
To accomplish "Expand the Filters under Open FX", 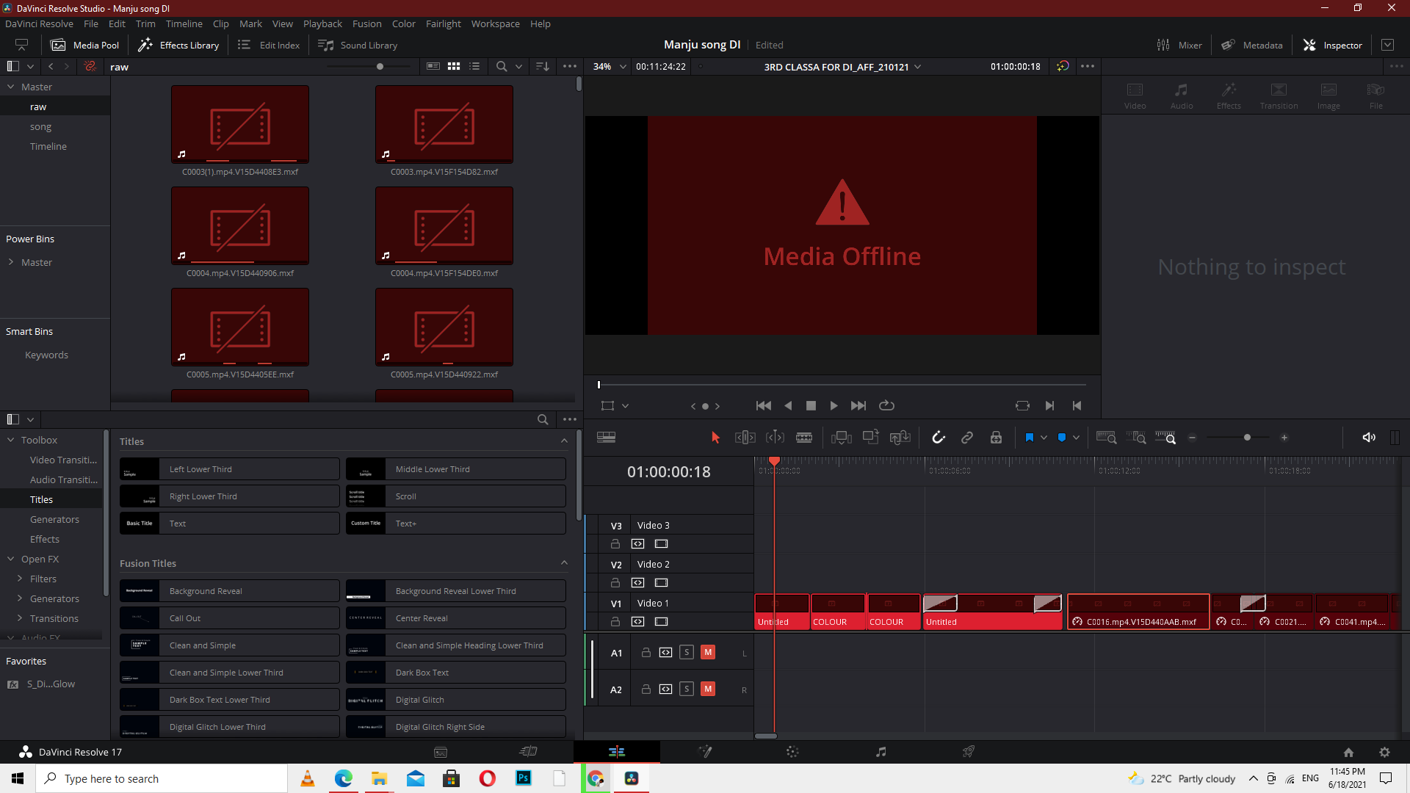I will 20,579.
